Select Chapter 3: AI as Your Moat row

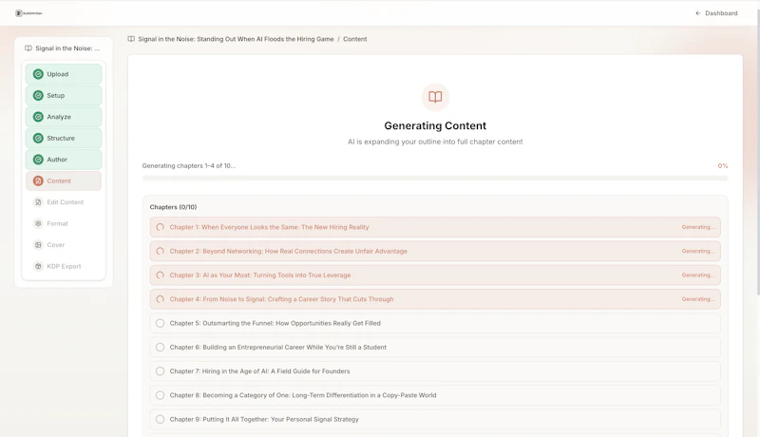[435, 275]
